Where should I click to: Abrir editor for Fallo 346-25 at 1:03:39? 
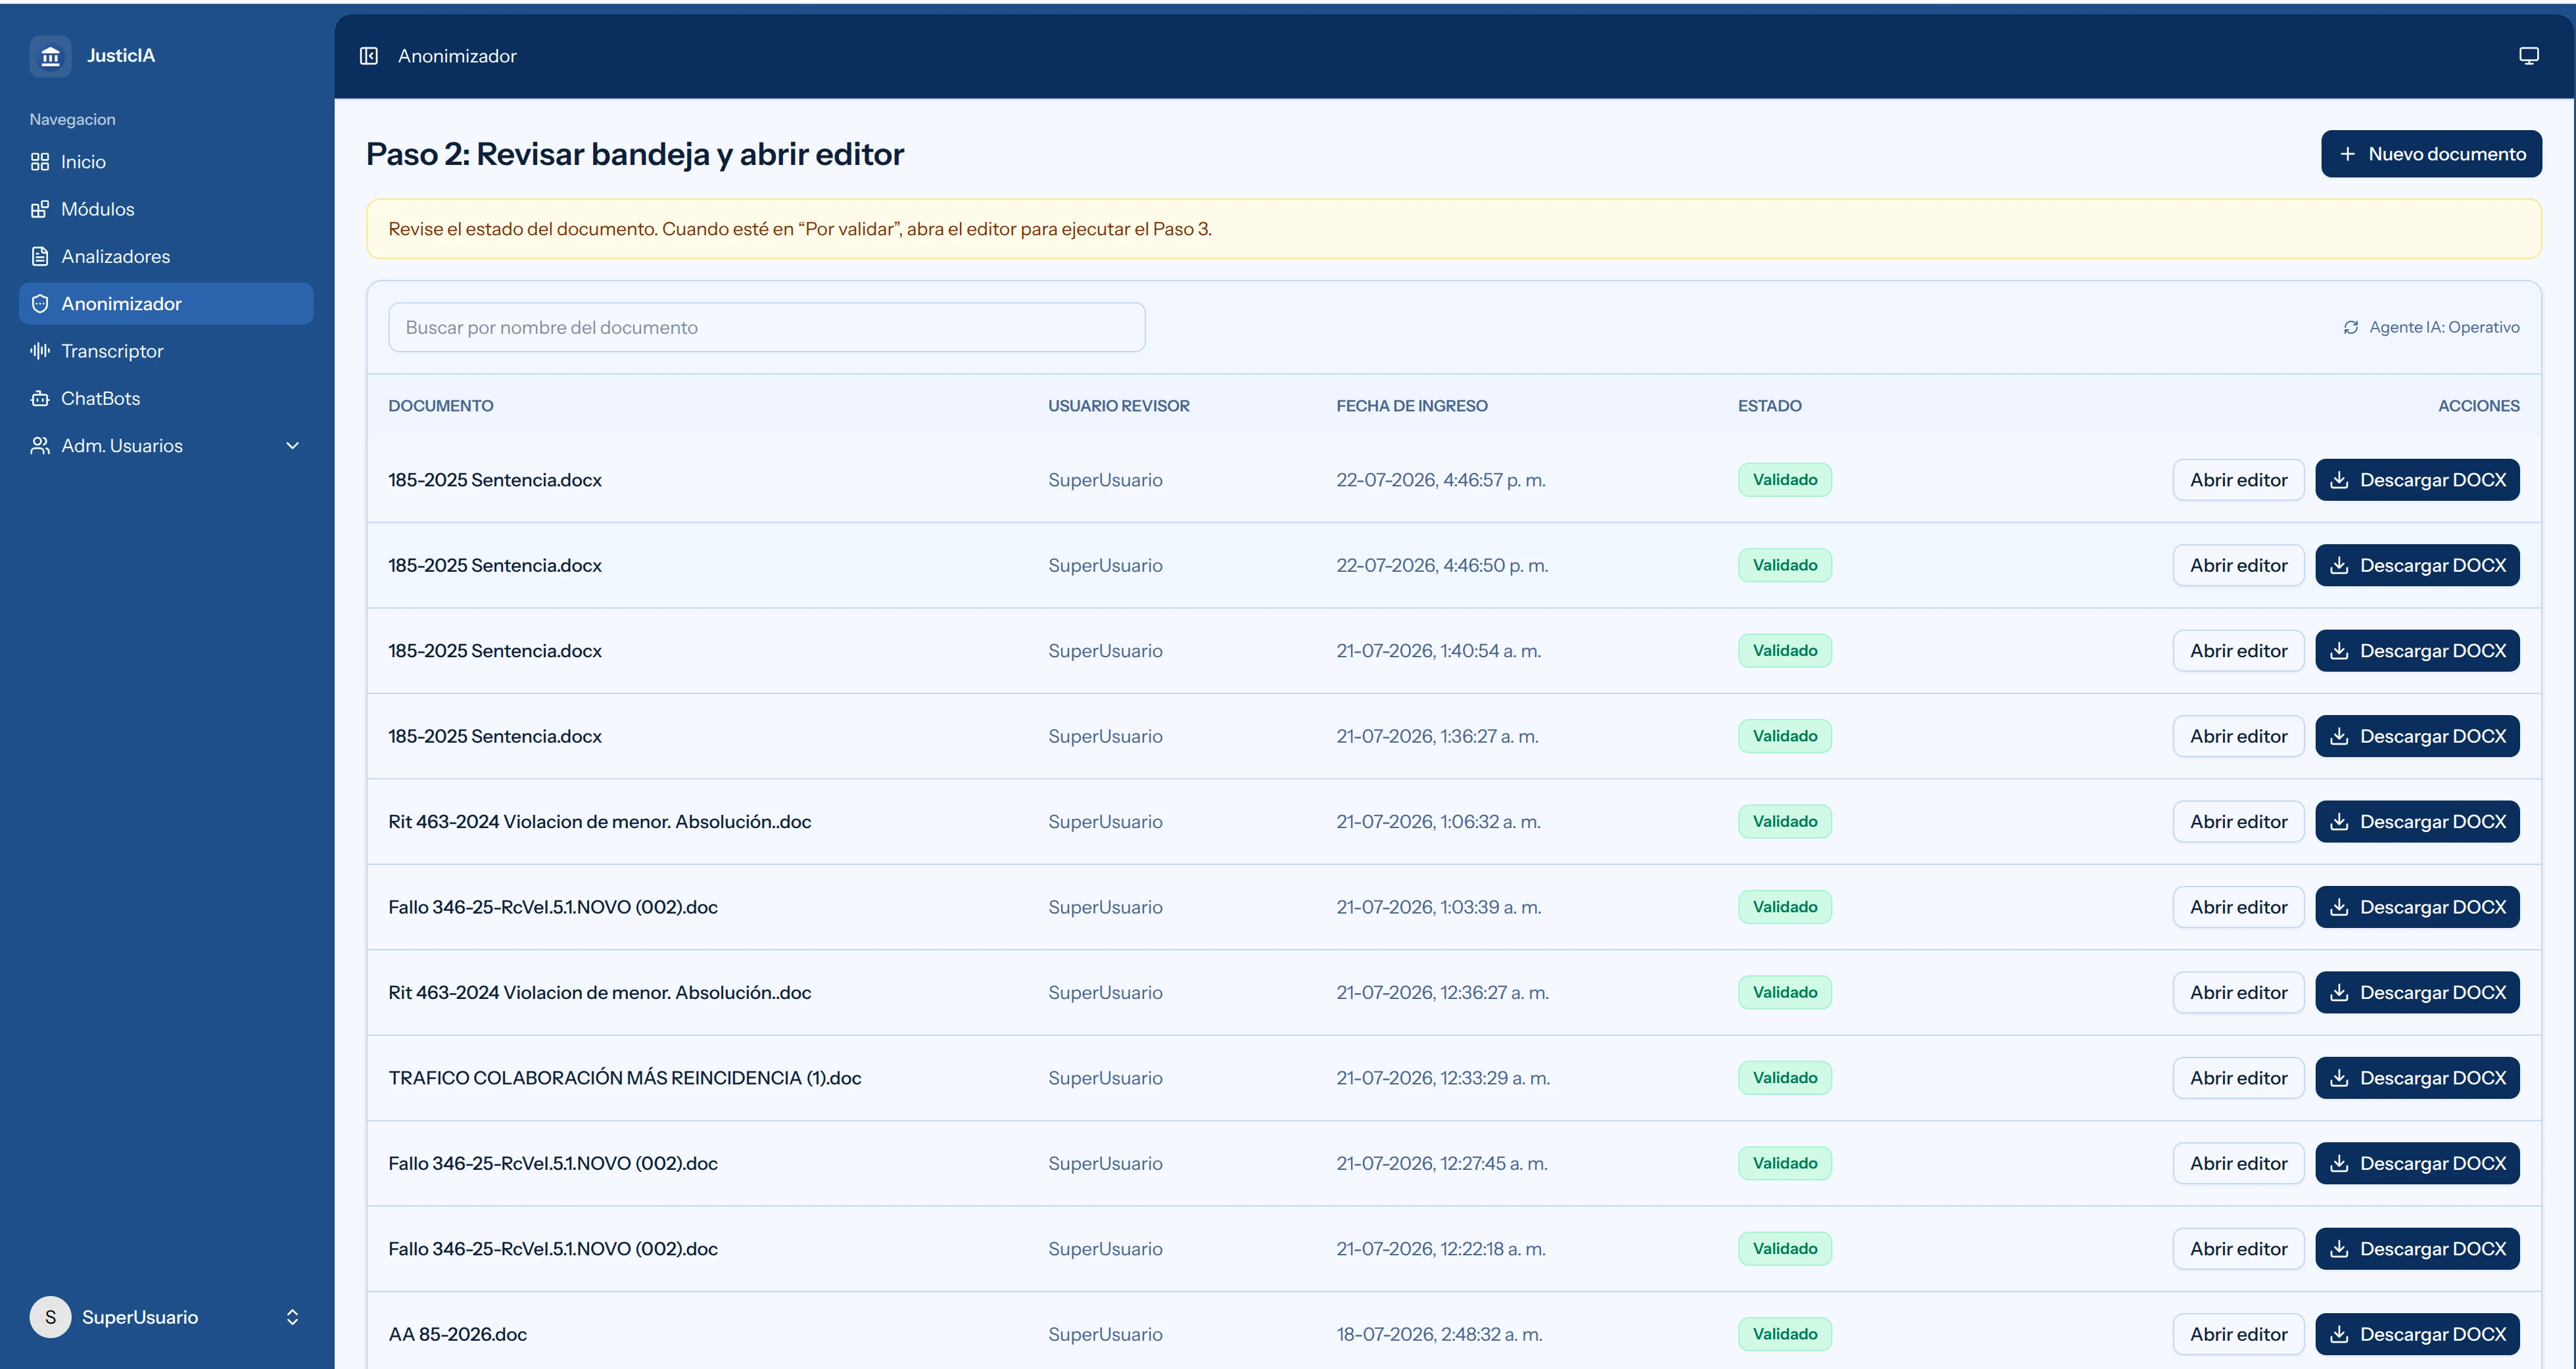(2238, 908)
